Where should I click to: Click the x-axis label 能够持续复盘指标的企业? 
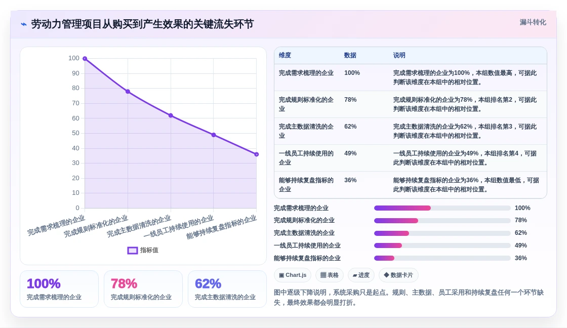221,227
